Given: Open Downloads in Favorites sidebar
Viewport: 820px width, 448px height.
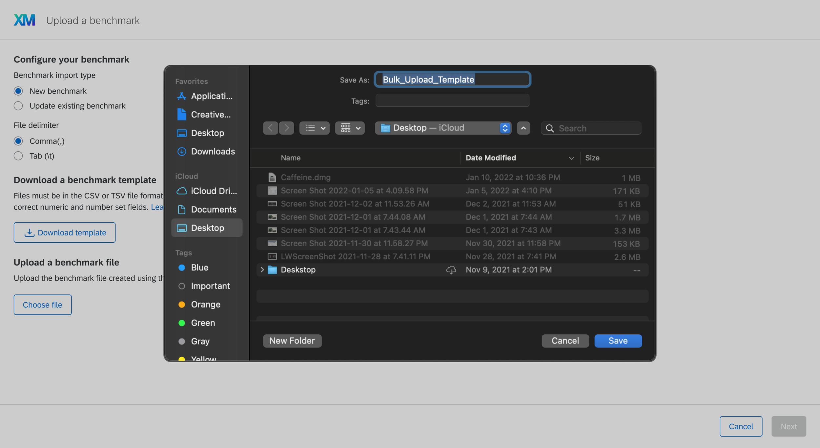Looking at the screenshot, I should point(213,152).
